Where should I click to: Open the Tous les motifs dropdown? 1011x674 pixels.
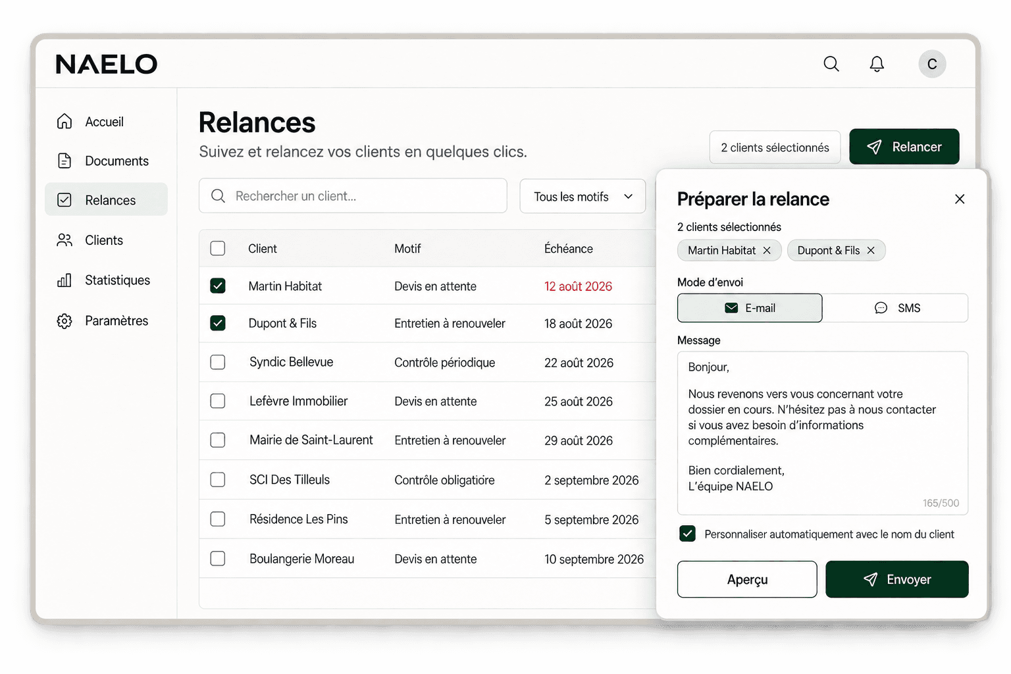[583, 196]
